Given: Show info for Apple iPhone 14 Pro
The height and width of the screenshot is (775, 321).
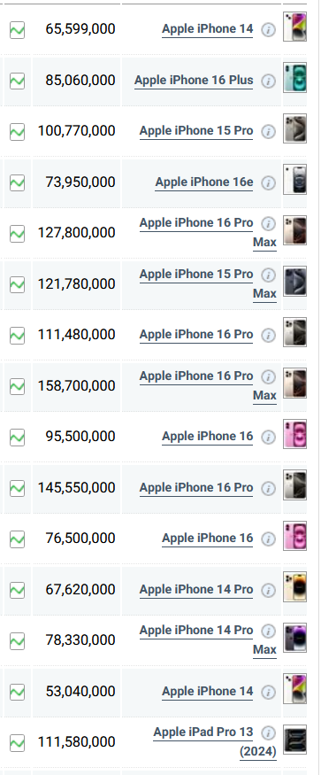Looking at the screenshot, I should (268, 590).
